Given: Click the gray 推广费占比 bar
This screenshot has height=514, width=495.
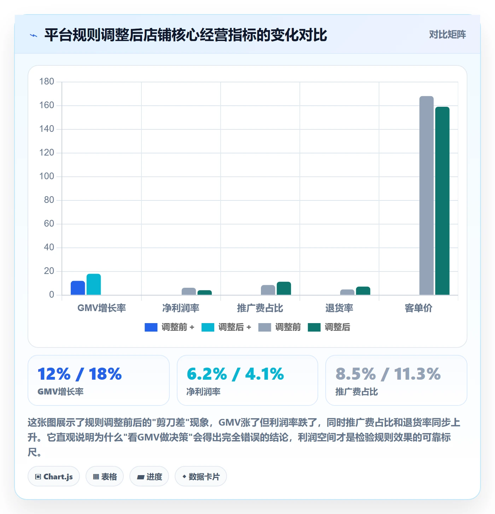Looking at the screenshot, I should pos(268,290).
